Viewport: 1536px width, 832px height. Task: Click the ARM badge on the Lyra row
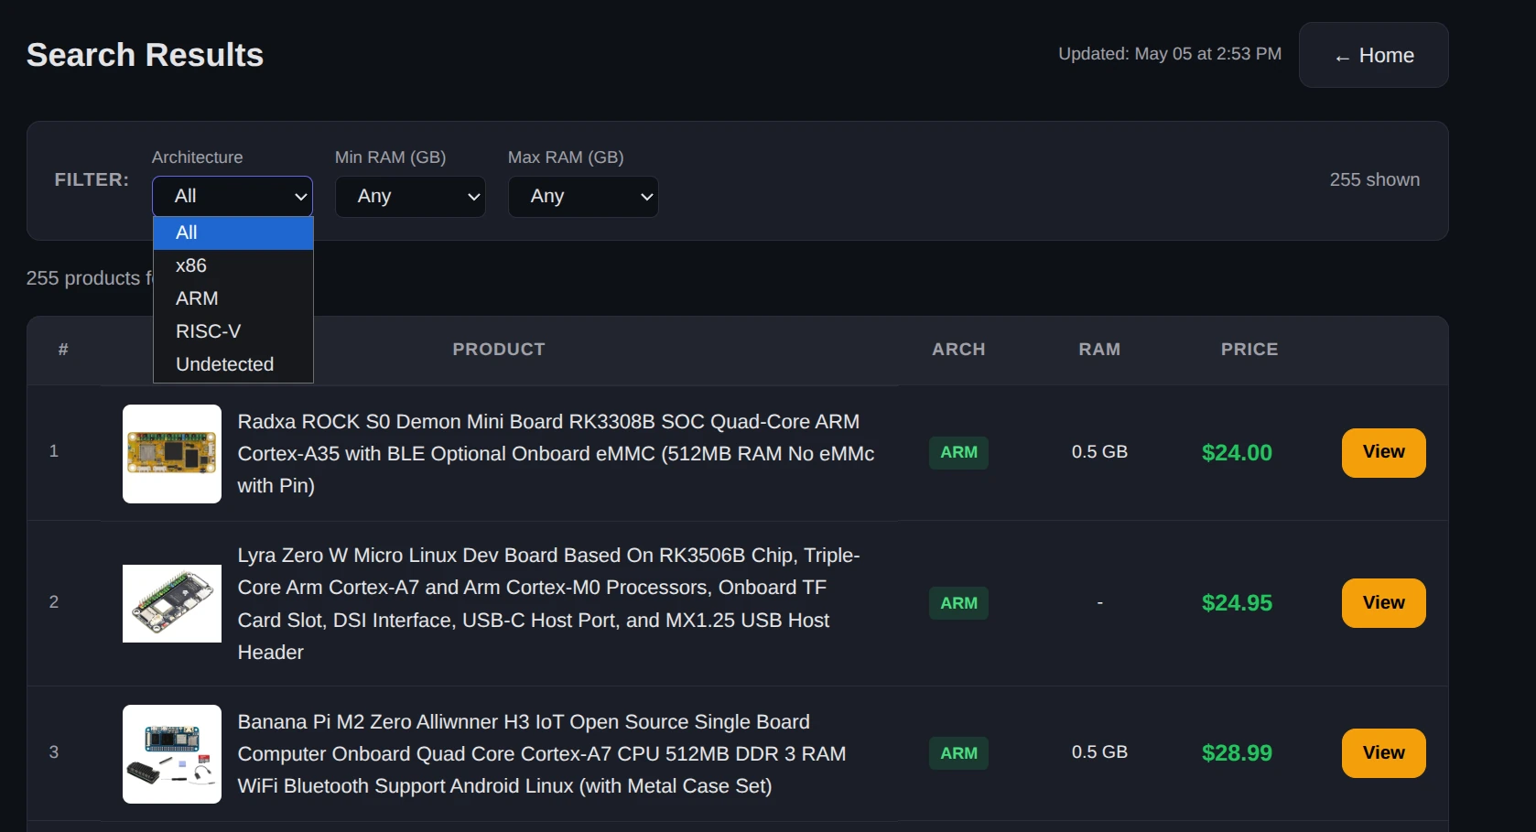(958, 603)
